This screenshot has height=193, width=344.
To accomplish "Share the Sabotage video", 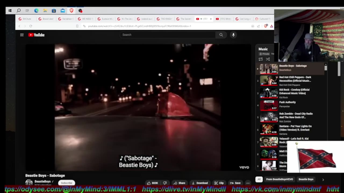I will pos(179,183).
